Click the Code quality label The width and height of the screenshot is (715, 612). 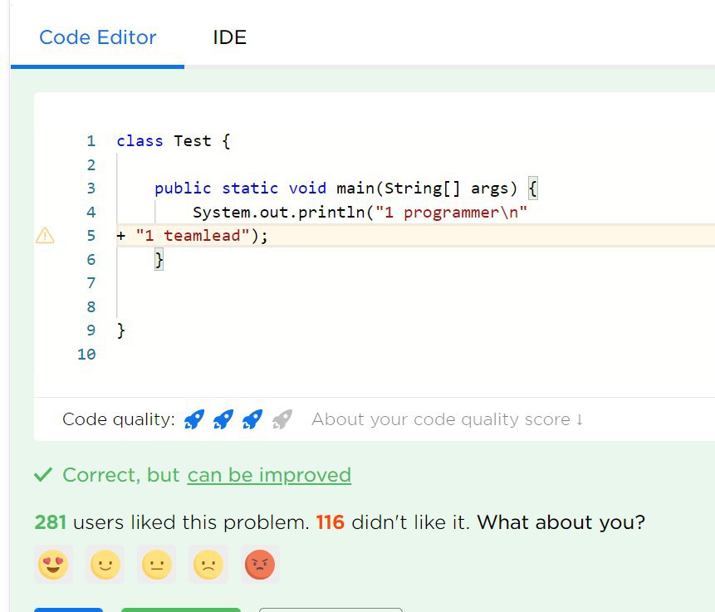click(x=119, y=419)
